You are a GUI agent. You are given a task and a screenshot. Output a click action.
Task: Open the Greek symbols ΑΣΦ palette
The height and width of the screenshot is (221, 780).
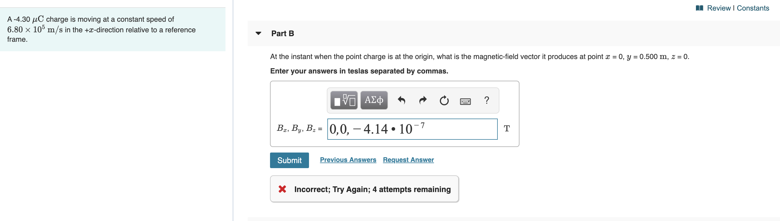click(374, 100)
